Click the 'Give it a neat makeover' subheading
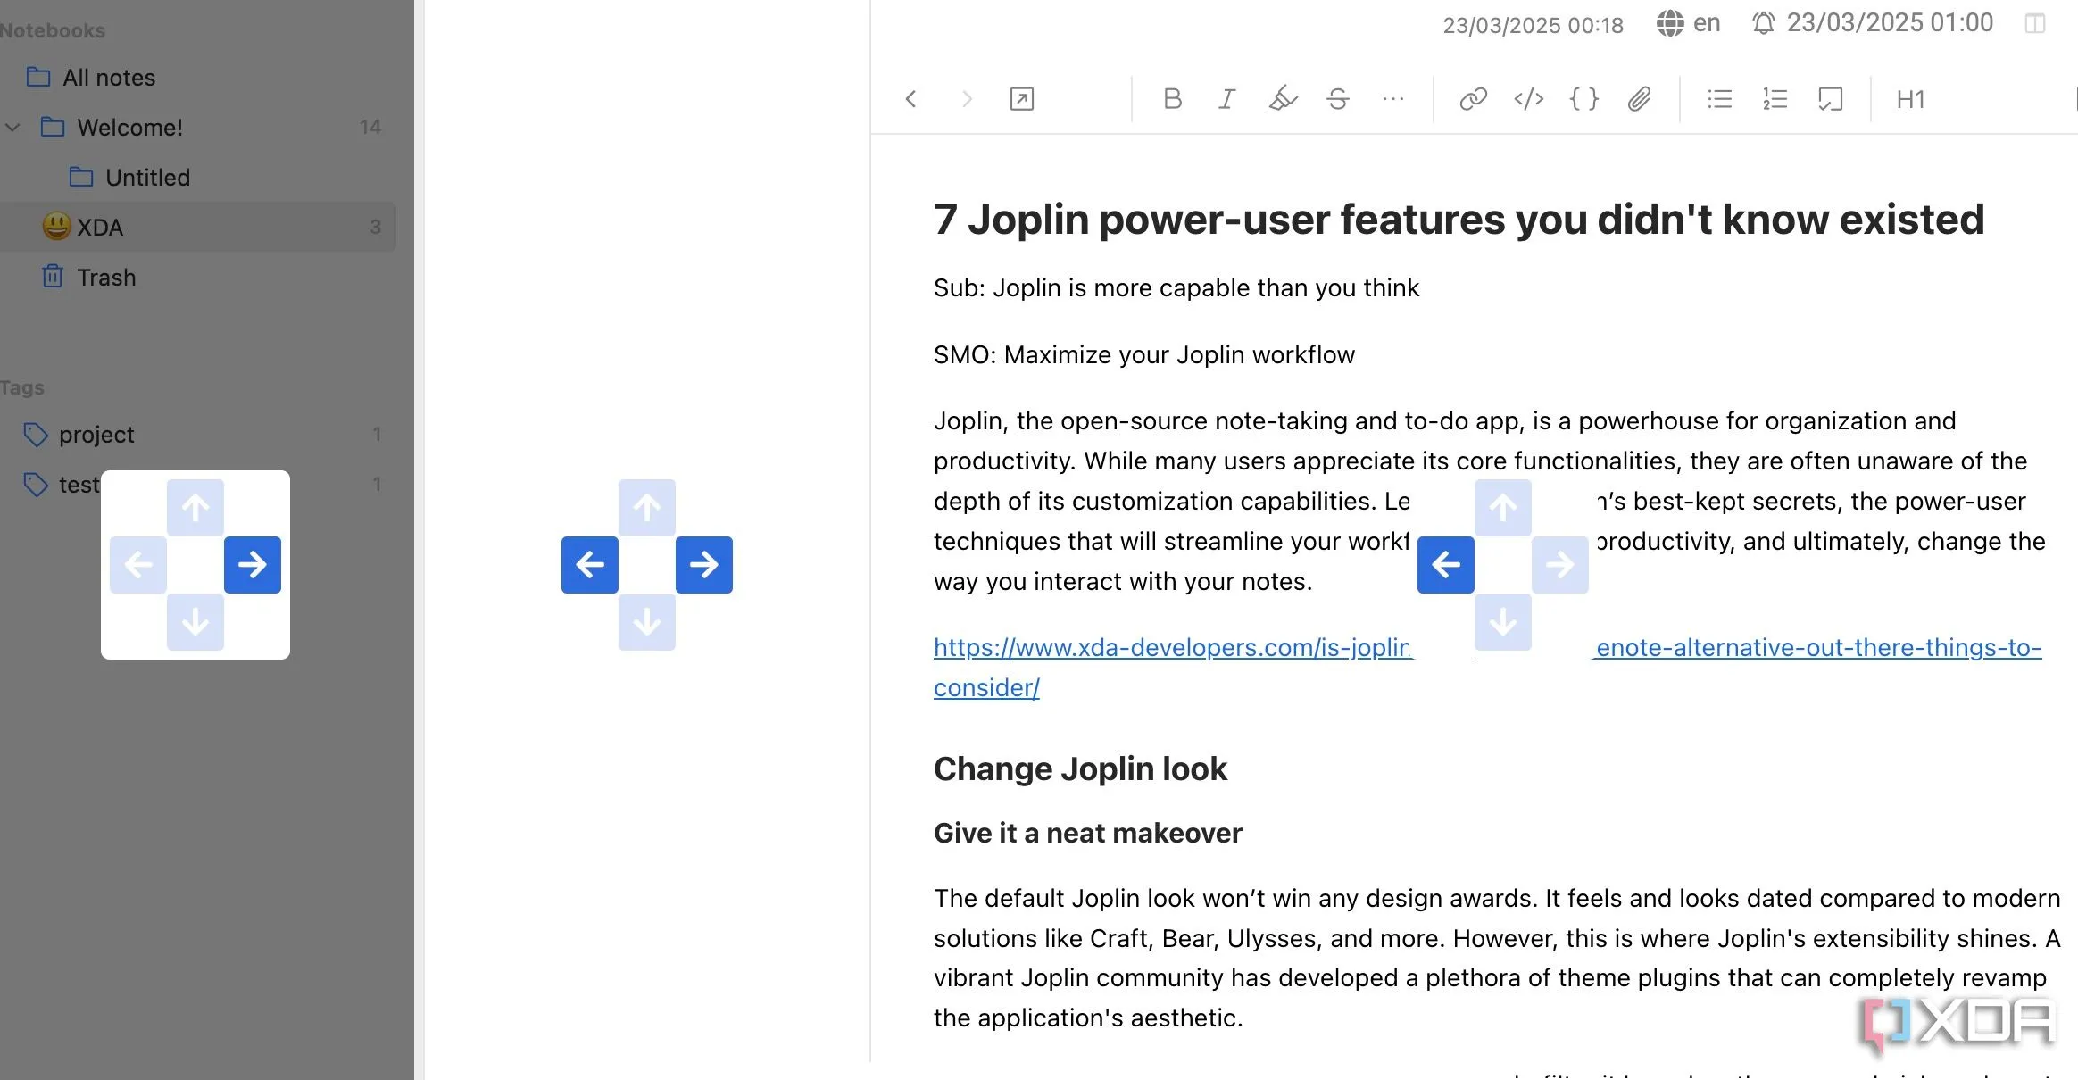Viewport: 2078px width, 1080px height. click(x=1087, y=833)
